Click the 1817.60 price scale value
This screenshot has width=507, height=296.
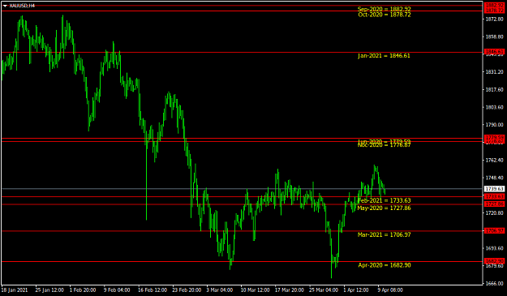494,89
